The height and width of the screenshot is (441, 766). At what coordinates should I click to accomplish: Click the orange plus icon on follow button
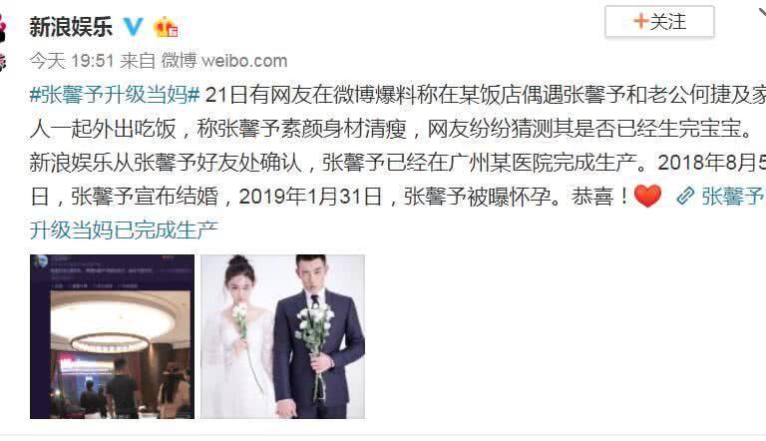tap(640, 21)
